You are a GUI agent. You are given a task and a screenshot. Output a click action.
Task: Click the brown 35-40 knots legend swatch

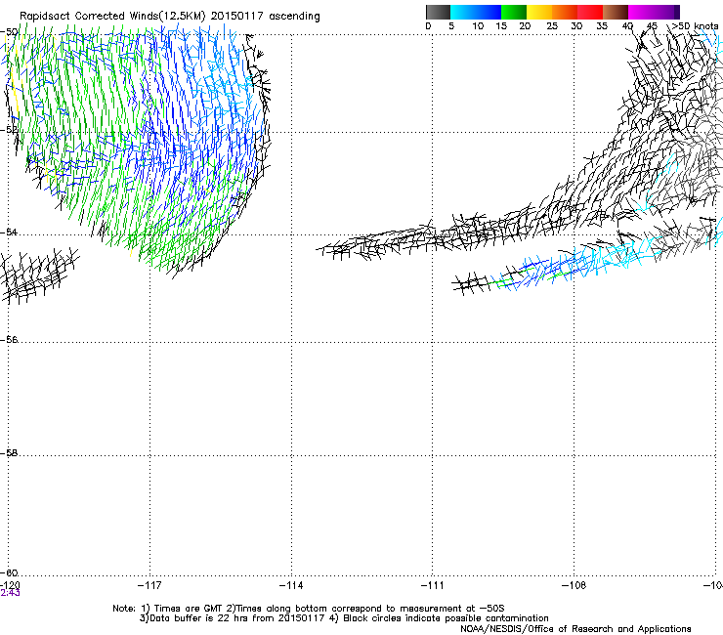616,12
